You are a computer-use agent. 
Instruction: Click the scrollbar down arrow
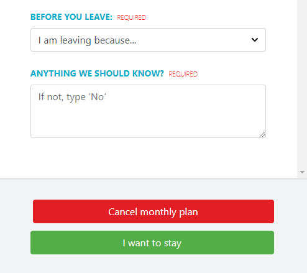tap(302, 172)
